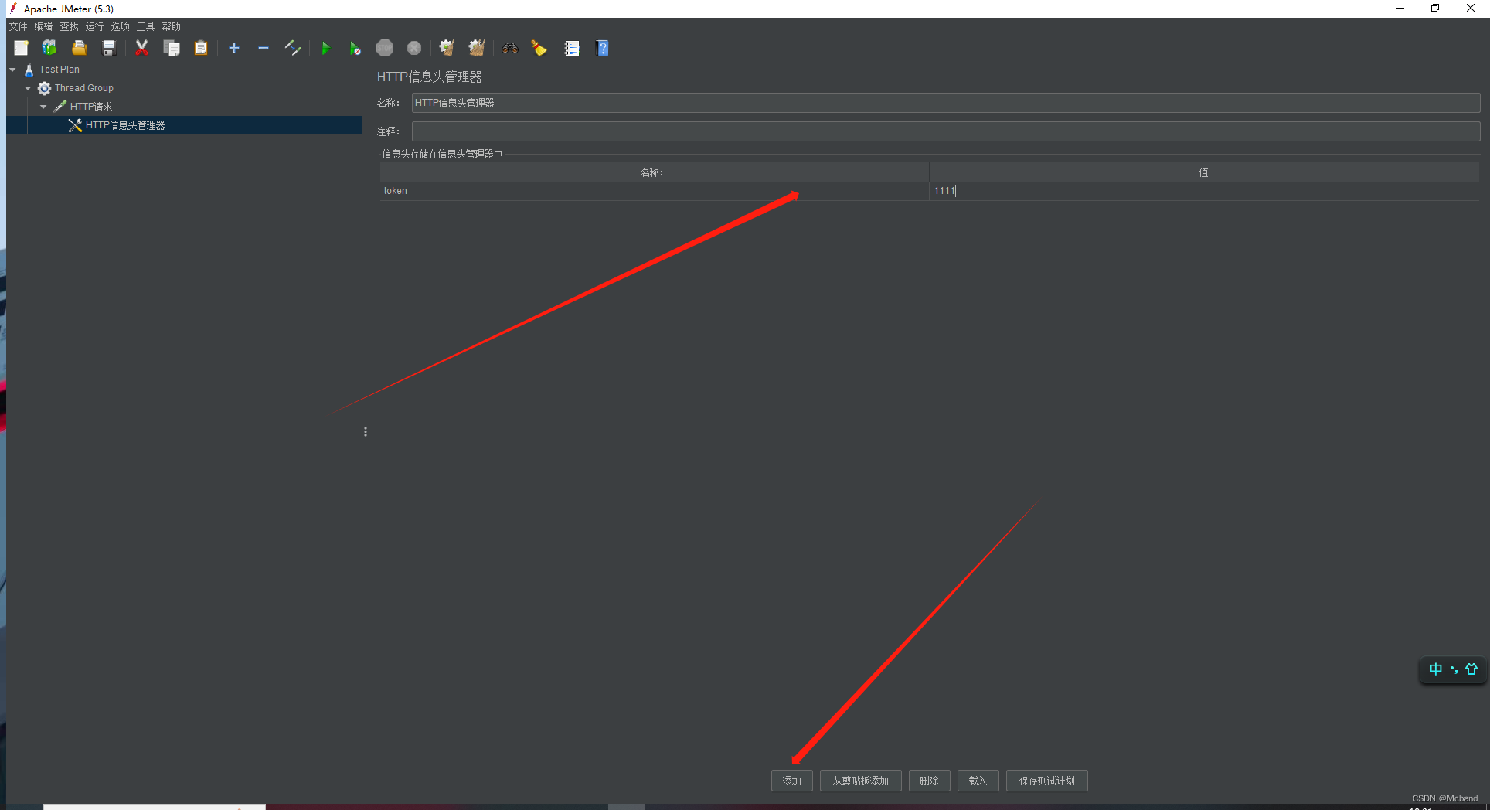
Task: Open the Templates icon in toolbar
Action: click(x=49, y=48)
